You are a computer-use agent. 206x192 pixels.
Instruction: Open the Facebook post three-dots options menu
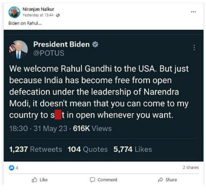[193, 12]
